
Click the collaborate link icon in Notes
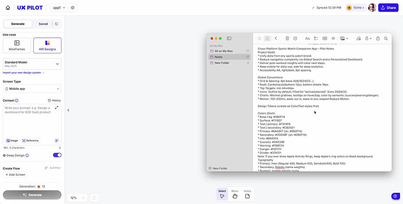point(359,38)
